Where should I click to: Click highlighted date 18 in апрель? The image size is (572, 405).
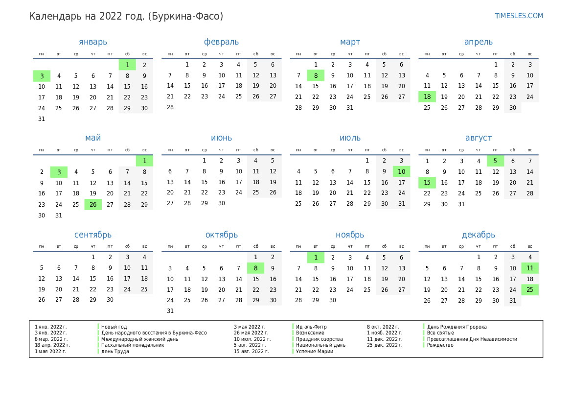(x=427, y=97)
